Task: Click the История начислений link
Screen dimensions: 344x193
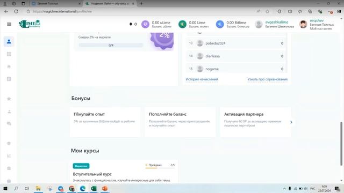Action: [x=202, y=79]
